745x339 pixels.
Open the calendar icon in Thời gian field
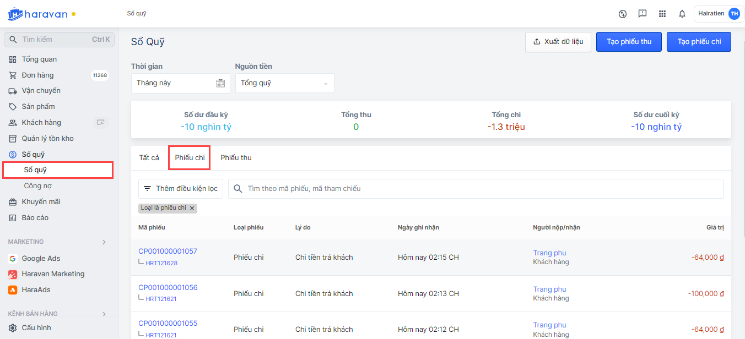pyautogui.click(x=220, y=83)
